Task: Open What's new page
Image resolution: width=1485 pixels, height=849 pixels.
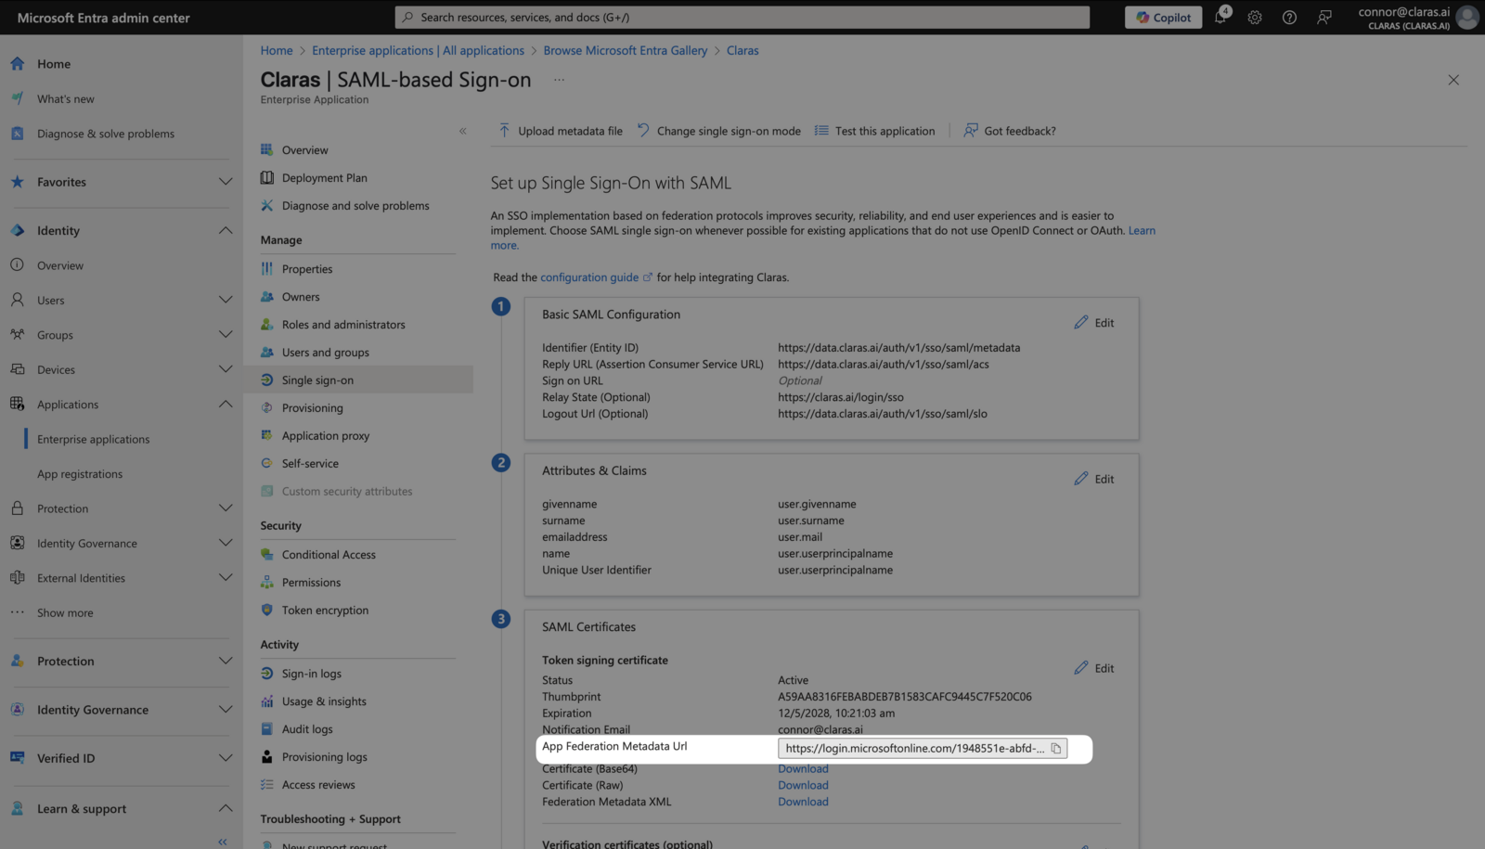Action: 66,99
